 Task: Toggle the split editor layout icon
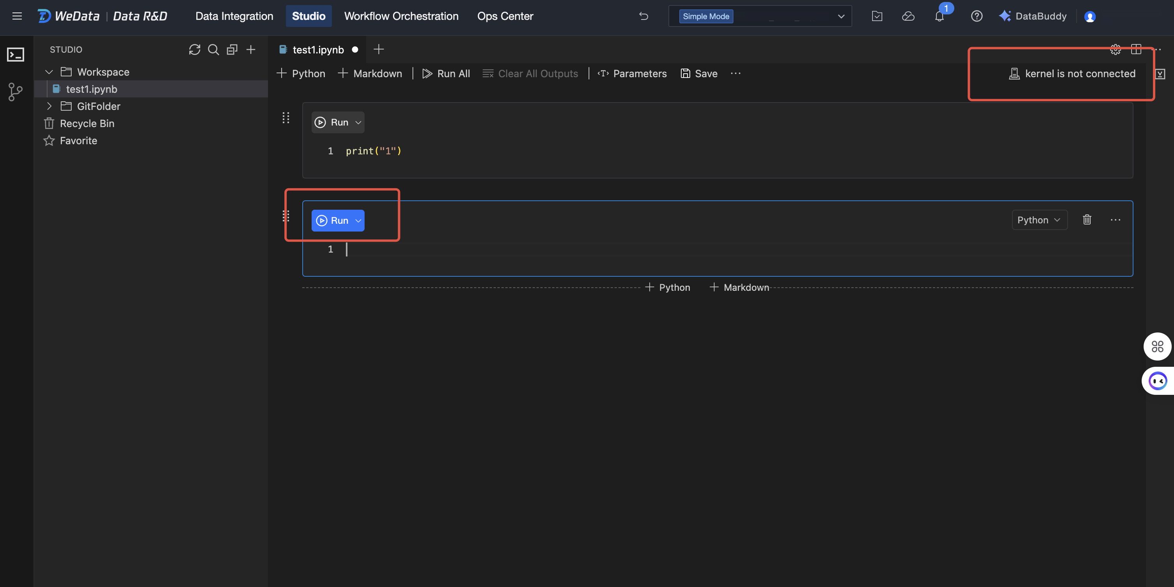[1136, 49]
